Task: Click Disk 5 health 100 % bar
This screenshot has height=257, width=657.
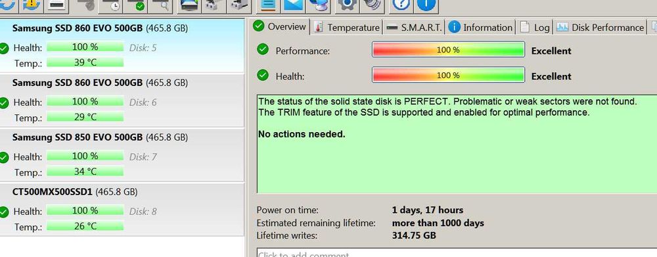Action: tap(85, 47)
